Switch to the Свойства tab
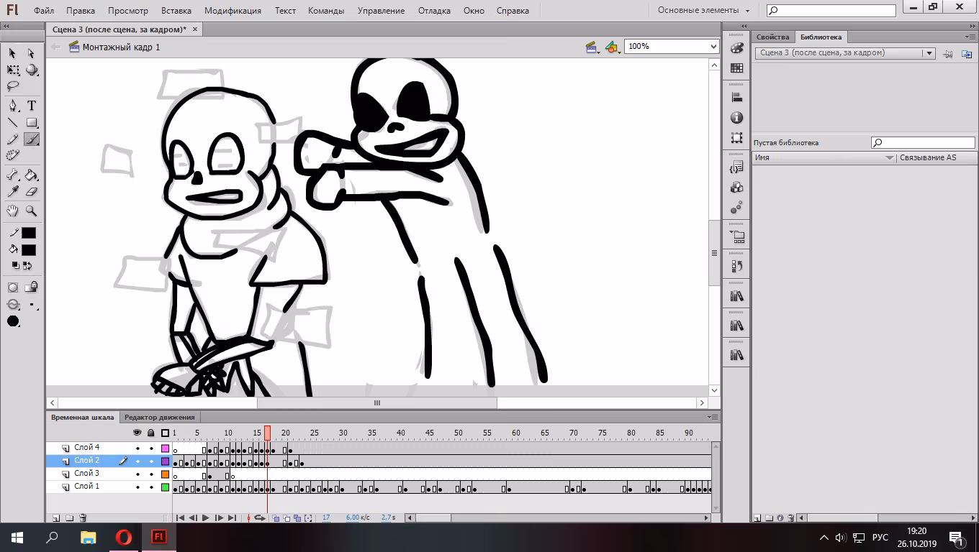 (772, 37)
